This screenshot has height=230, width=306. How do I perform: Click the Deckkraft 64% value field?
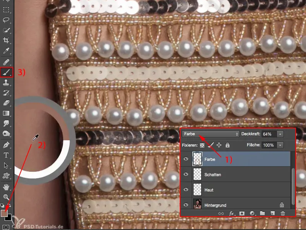pos(269,134)
